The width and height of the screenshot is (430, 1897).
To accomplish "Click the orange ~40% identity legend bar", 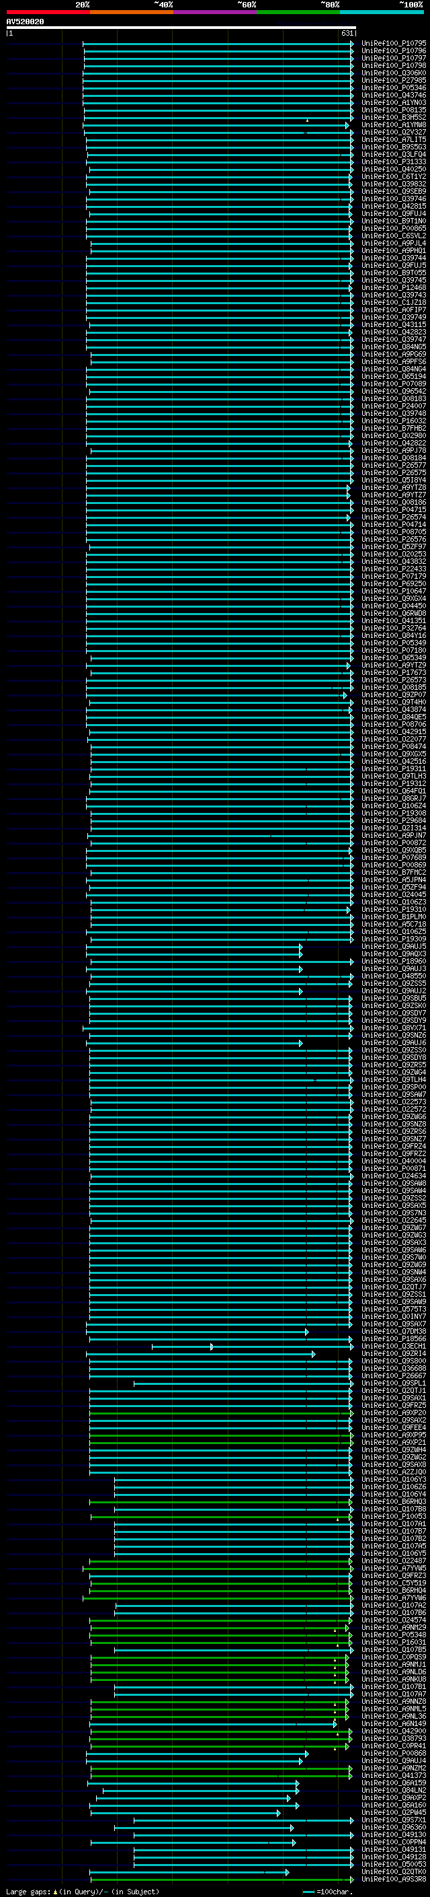I will tap(132, 12).
